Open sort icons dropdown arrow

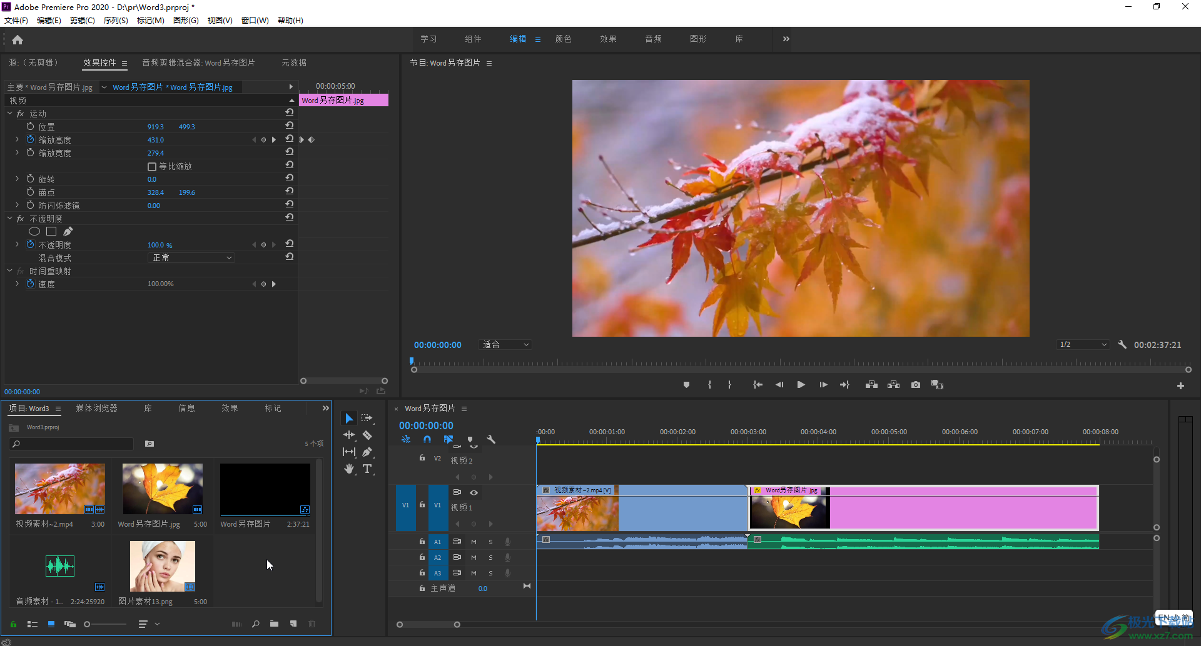pos(158,624)
